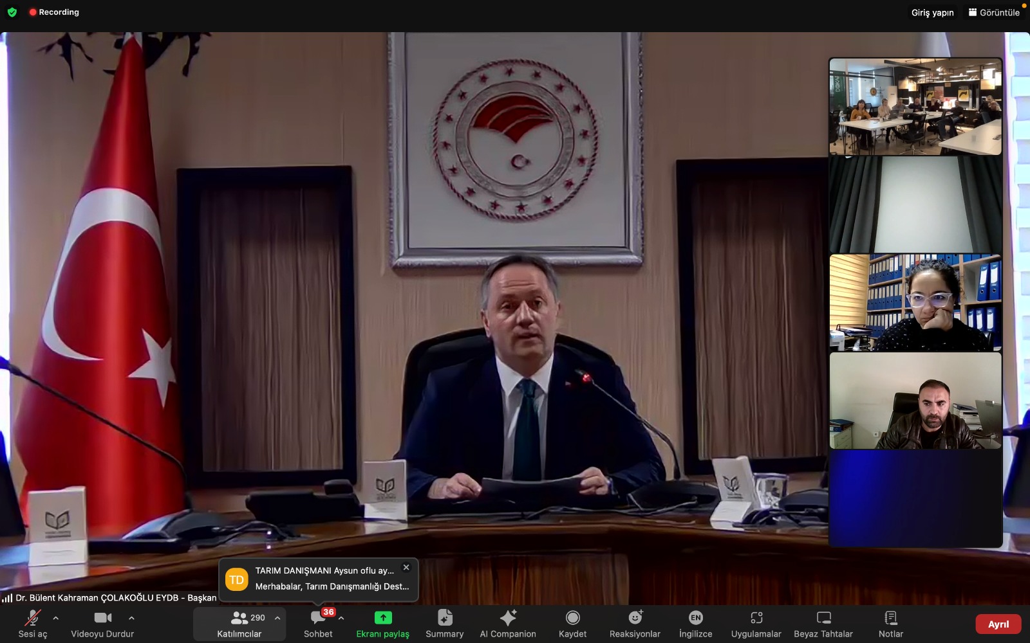Expand video options arrow beside camera icon
The height and width of the screenshot is (643, 1030).
pos(131,618)
